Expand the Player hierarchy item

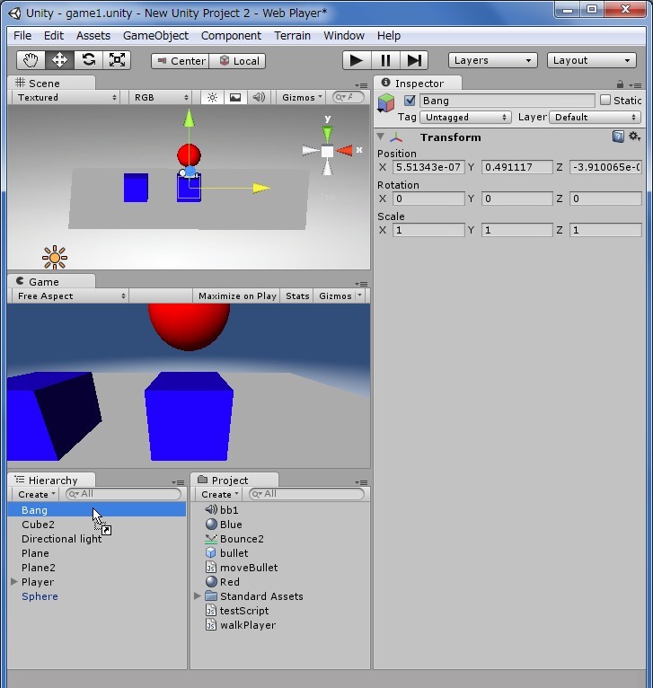coord(14,582)
